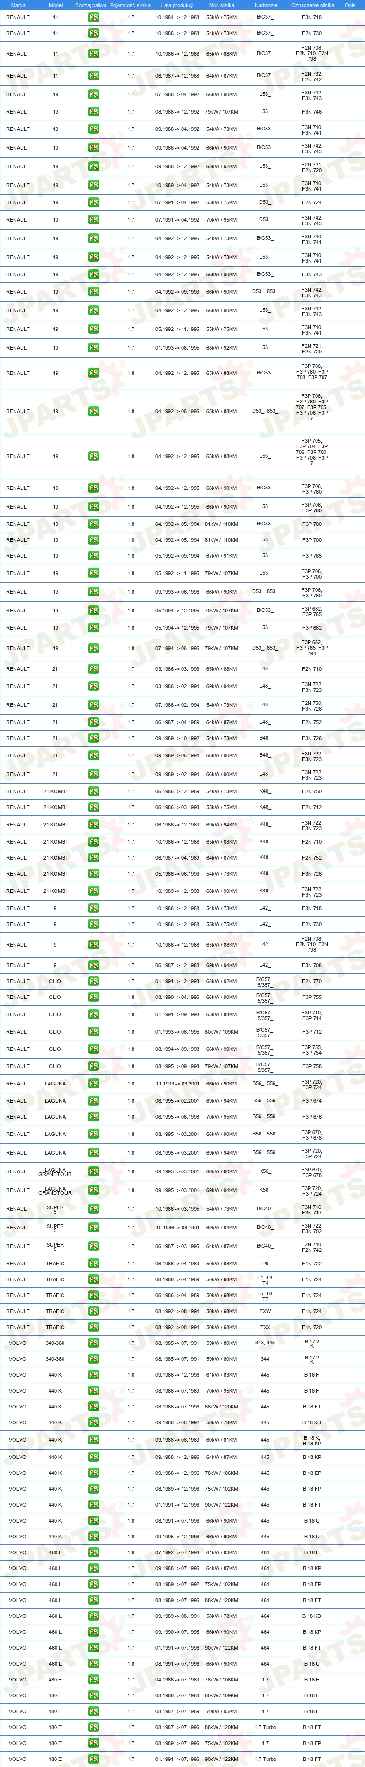Image resolution: width=365 pixels, height=1767 pixels.
Task: Select the Volvo body cell 343, 345
Action: coord(265,1343)
